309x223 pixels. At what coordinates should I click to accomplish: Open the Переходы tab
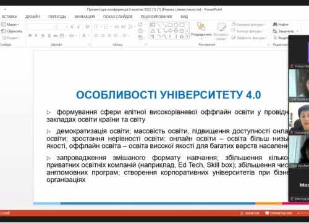(x=57, y=17)
